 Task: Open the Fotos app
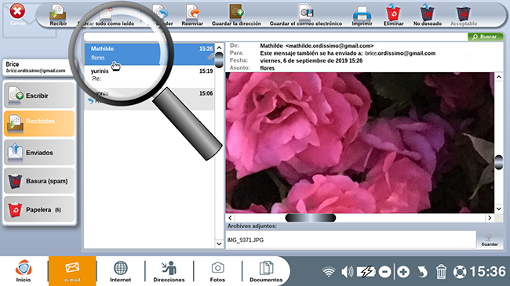pos(217,271)
